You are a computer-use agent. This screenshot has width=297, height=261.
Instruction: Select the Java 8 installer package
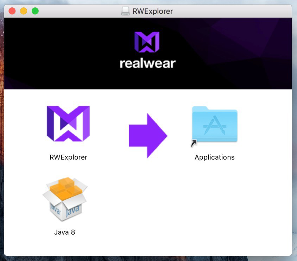tap(65, 199)
